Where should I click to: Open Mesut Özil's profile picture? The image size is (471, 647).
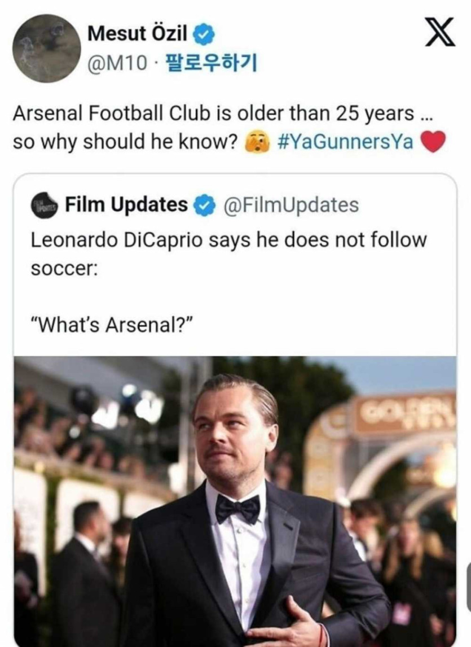click(47, 49)
